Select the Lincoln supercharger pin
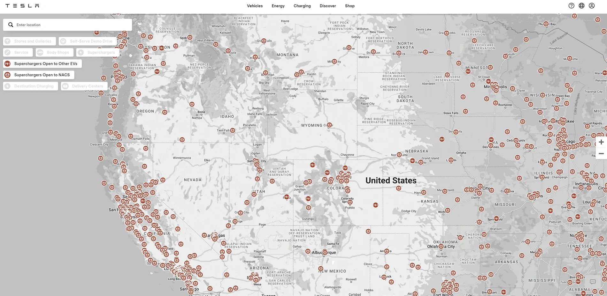This screenshot has width=607, height=296. tap(451, 160)
